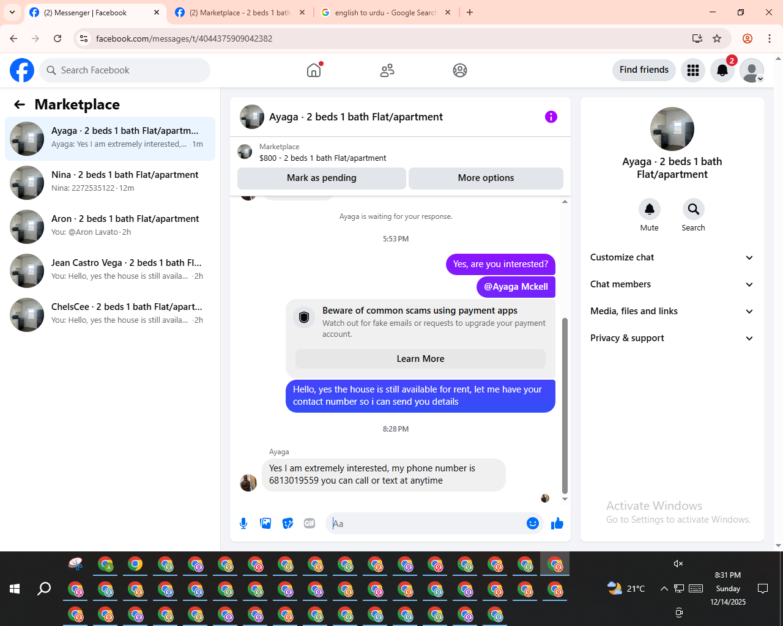This screenshot has height=626, width=783.
Task: Open the Chrome profile icon in the address bar
Action: click(748, 39)
